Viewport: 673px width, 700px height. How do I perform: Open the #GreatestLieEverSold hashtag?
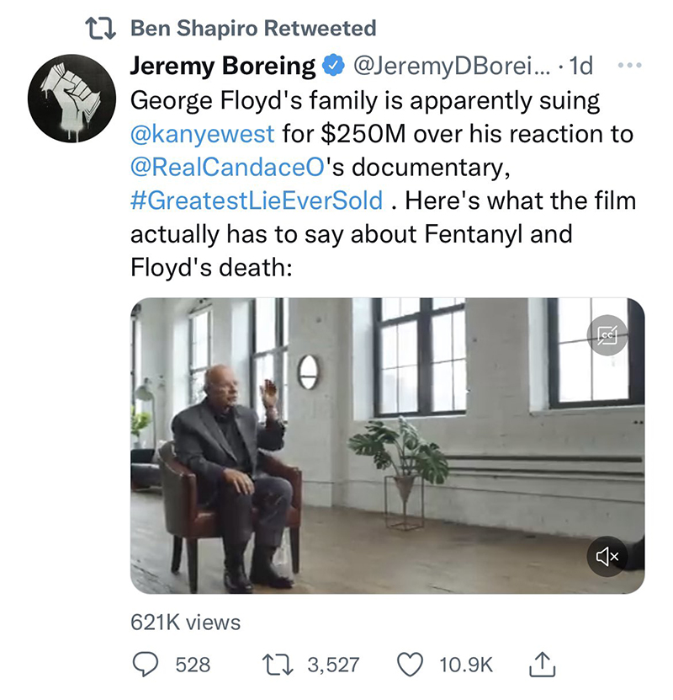coord(257,200)
